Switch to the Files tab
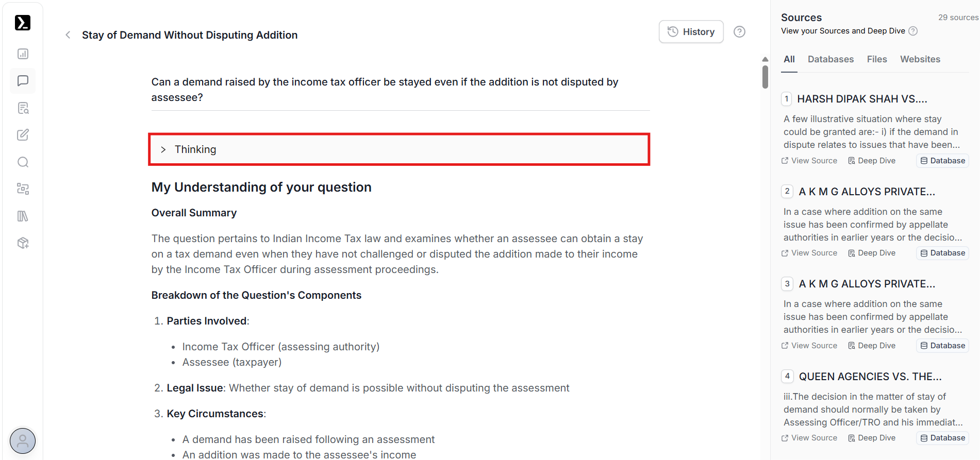This screenshot has height=460, width=980. pyautogui.click(x=877, y=59)
